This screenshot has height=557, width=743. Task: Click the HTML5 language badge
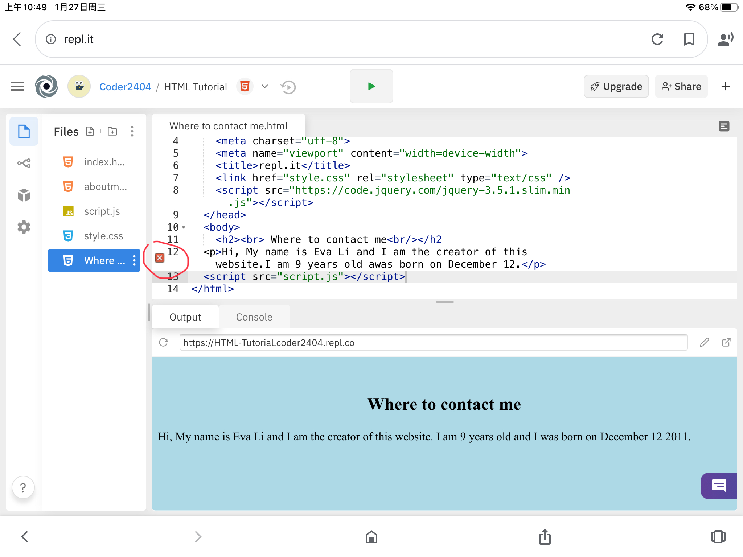(245, 86)
